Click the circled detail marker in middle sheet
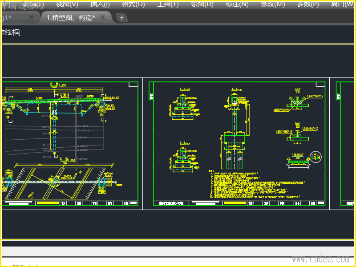Image resolution: width=356 pixels, height=267 pixels. (x=316, y=157)
